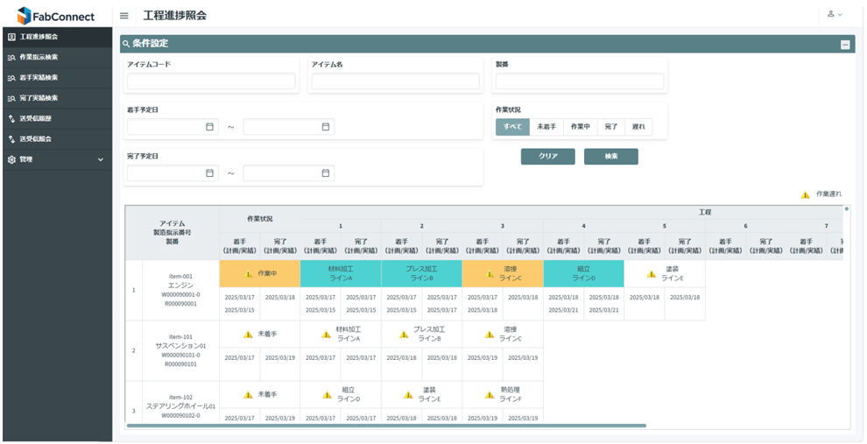867x444 pixels.
Task: Click warning icon on 塗装 ラインE cell in row 1
Action: [x=651, y=274]
